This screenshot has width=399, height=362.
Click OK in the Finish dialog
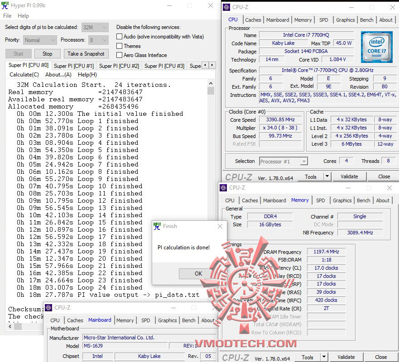(x=198, y=273)
